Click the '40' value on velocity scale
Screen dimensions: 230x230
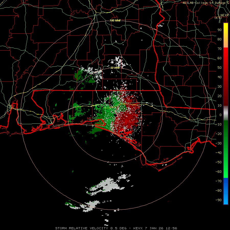pos(220,77)
